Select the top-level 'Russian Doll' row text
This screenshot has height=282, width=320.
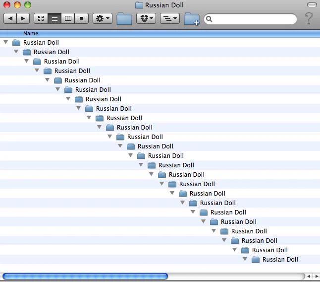point(41,43)
